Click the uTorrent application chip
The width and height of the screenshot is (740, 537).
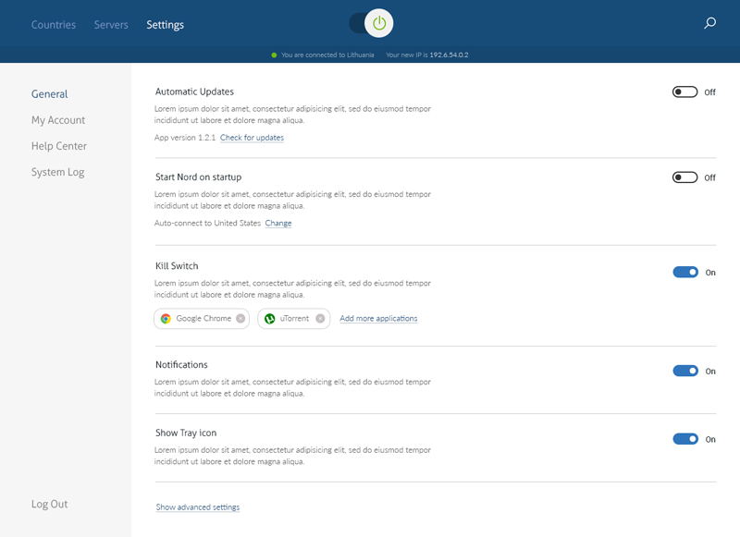click(293, 319)
